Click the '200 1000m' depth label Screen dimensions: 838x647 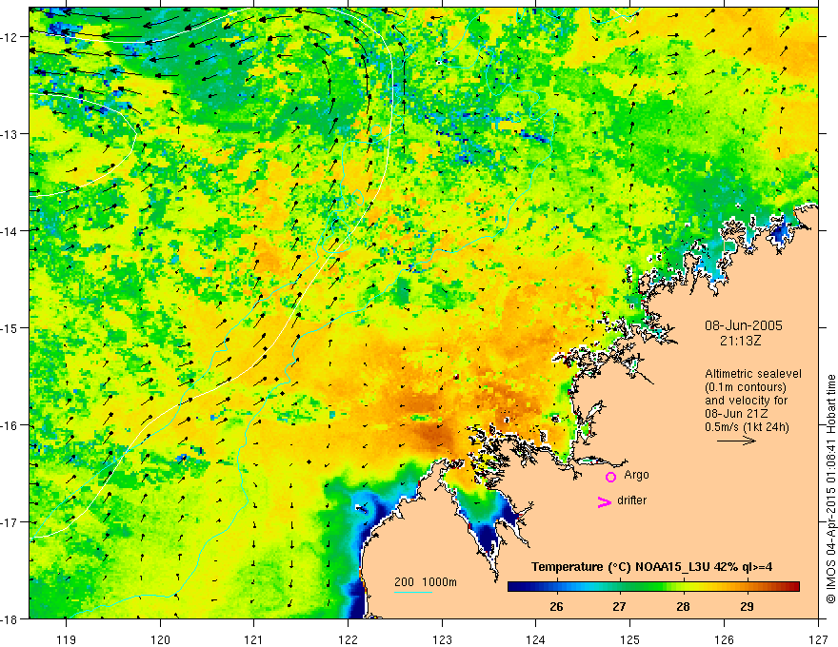point(426,582)
